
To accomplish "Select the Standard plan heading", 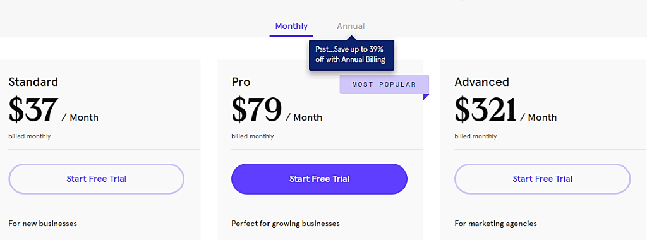I will tap(33, 81).
